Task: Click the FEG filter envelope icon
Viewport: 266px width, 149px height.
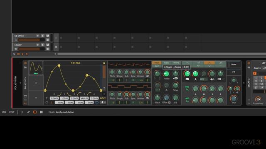Action: [x=187, y=89]
